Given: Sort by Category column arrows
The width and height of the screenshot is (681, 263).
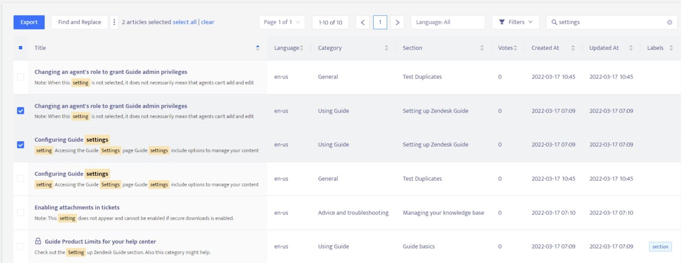Looking at the screenshot, I should (x=386, y=48).
